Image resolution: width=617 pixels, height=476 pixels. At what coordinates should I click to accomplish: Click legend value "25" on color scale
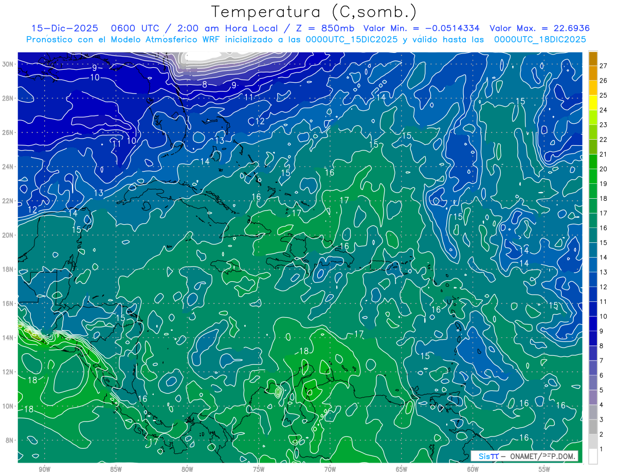click(604, 95)
